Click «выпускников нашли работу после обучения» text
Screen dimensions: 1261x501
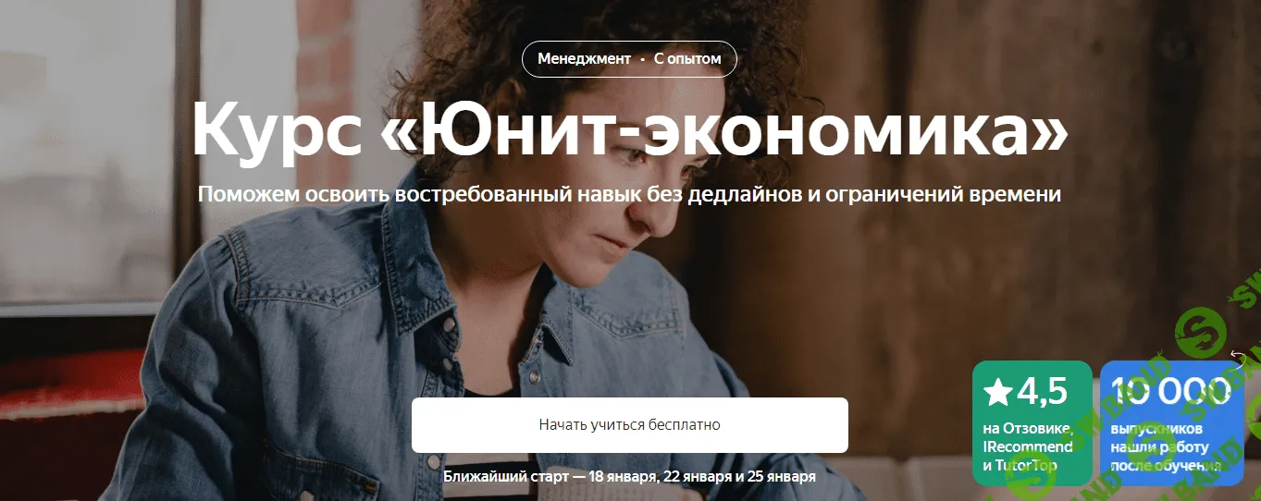(1166, 447)
